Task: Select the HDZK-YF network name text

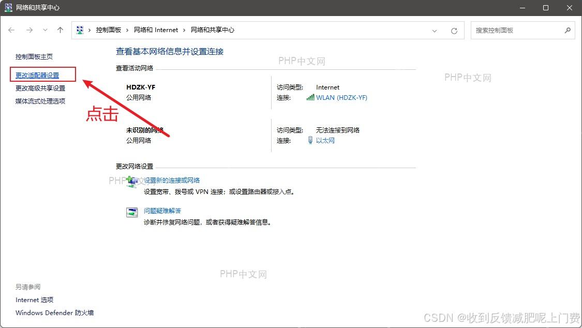Action: (141, 87)
